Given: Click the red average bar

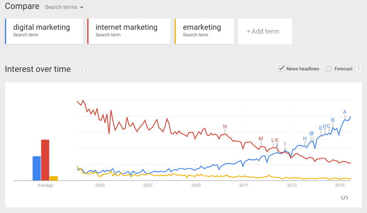Looking at the screenshot, I should (x=45, y=160).
